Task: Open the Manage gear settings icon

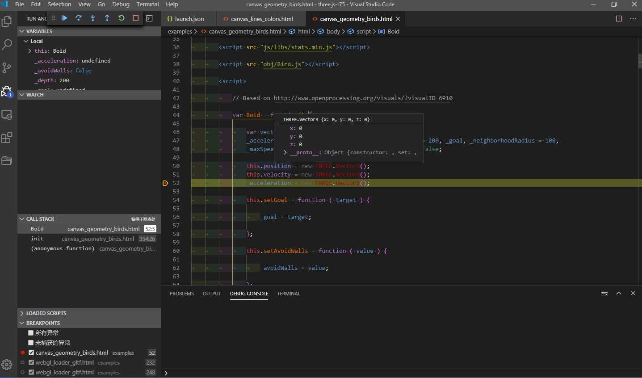Action: tap(7, 365)
